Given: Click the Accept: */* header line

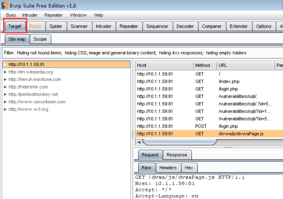Looking at the screenshot, I should (153, 190).
